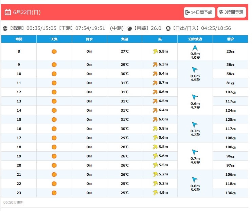Click the 102cm tide cell
The width and height of the screenshot is (252, 211).
click(230, 92)
